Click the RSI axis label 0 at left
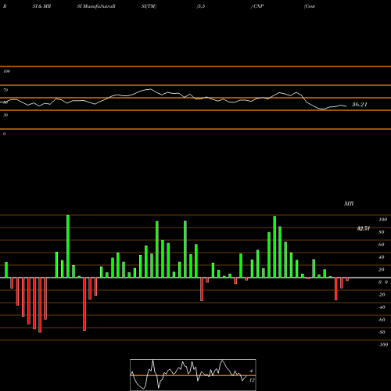Viewport: 391px width, 391px height. coord(4,134)
